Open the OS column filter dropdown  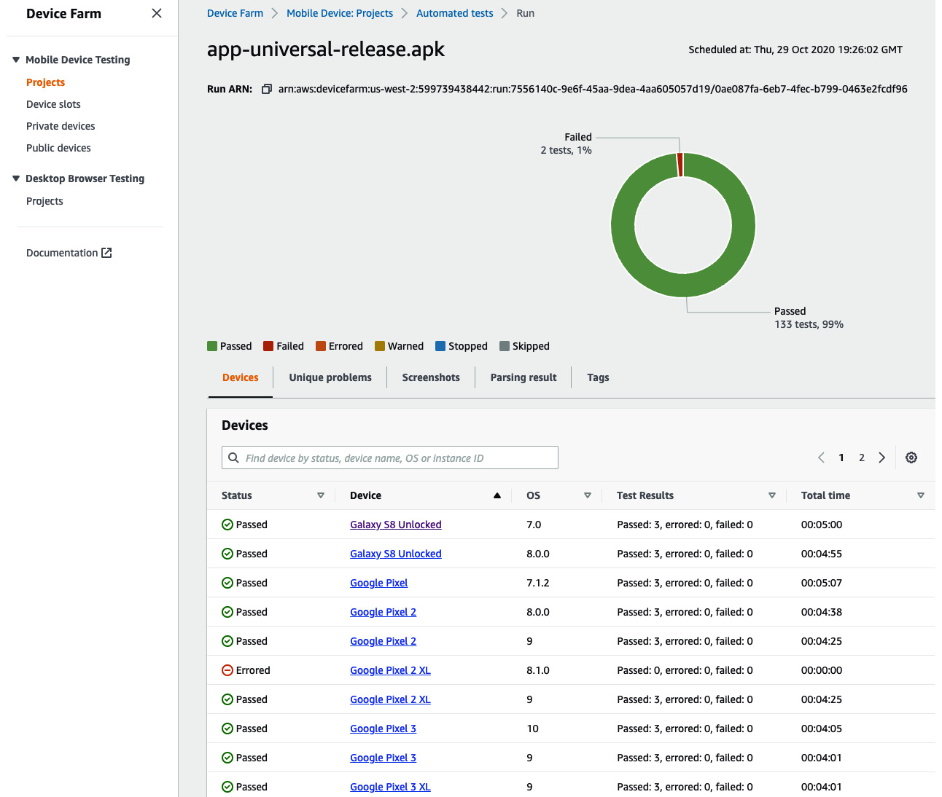tap(588, 495)
